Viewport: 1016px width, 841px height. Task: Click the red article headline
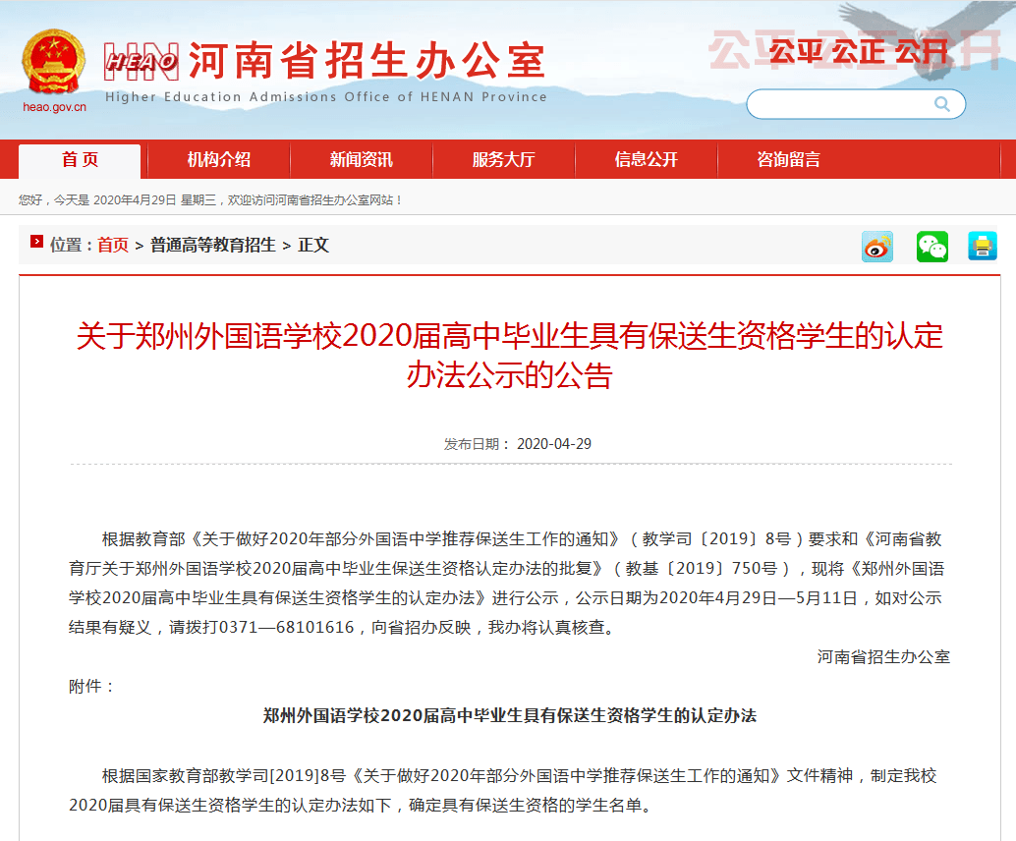click(x=509, y=355)
